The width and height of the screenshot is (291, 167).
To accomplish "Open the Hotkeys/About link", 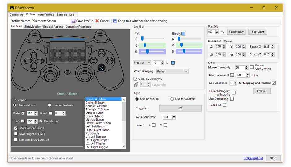I will [253, 158].
